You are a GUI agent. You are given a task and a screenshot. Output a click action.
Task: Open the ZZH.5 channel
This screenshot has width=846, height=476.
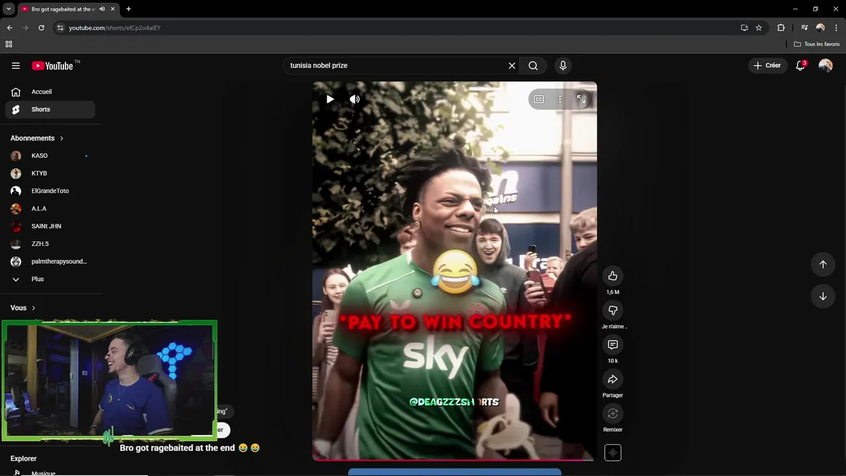point(50,244)
